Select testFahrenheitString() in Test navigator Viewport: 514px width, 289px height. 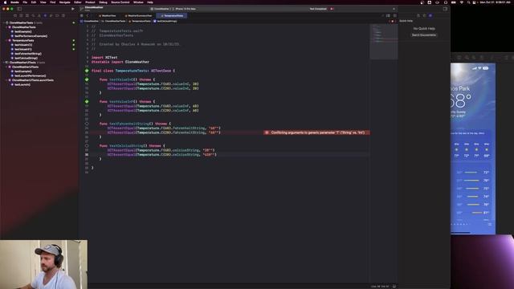[28, 54]
